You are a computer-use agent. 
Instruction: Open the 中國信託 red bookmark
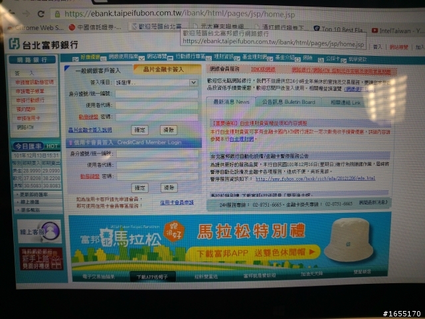(x=95, y=27)
